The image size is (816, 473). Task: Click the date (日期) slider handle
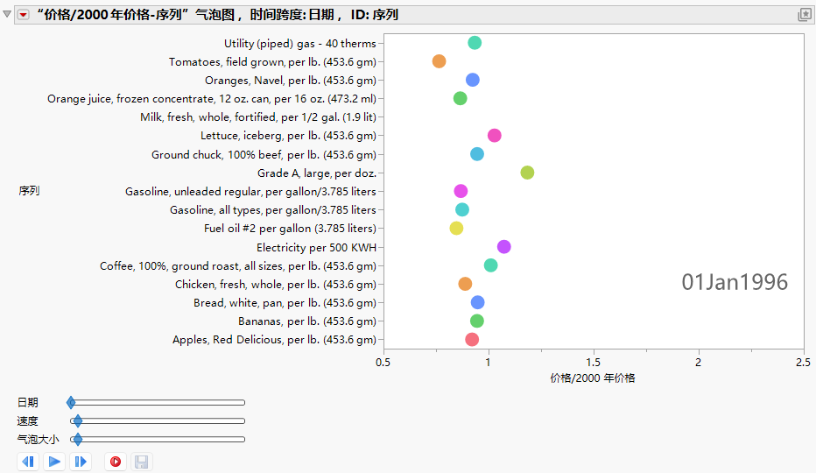pyautogui.click(x=71, y=402)
